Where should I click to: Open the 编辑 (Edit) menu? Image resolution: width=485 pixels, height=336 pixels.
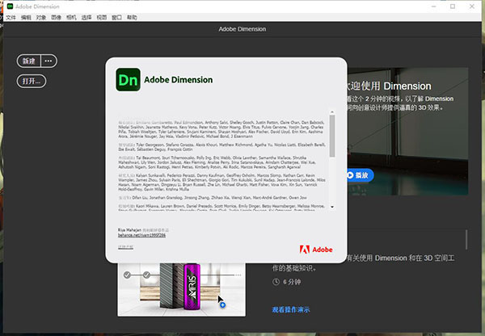27,16
